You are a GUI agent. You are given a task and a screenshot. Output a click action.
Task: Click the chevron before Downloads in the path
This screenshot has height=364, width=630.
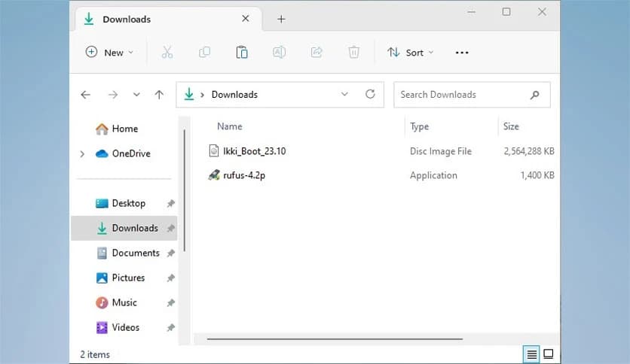click(203, 95)
